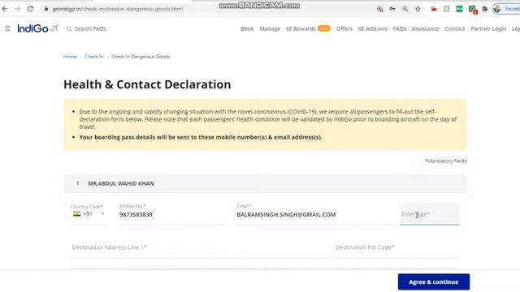This screenshot has width=520, height=292.
Task: Open the FAQs menu item
Action: coord(399,29)
